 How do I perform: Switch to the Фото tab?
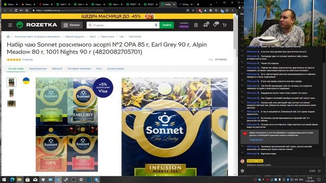click(99, 69)
